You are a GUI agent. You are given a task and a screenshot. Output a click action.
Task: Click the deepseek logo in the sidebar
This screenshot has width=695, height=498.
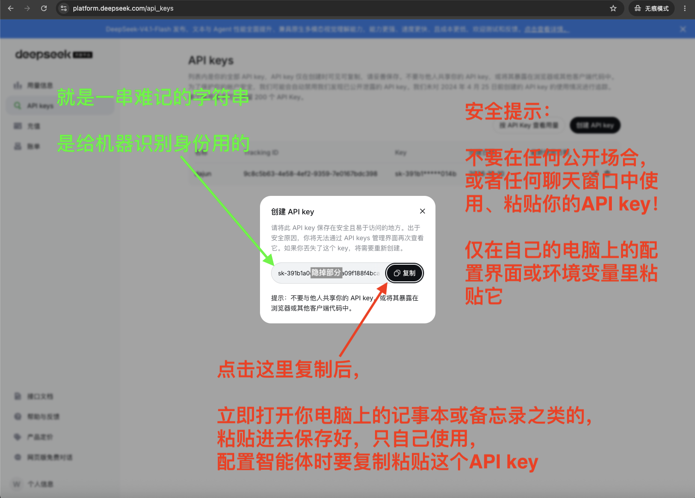coord(54,55)
